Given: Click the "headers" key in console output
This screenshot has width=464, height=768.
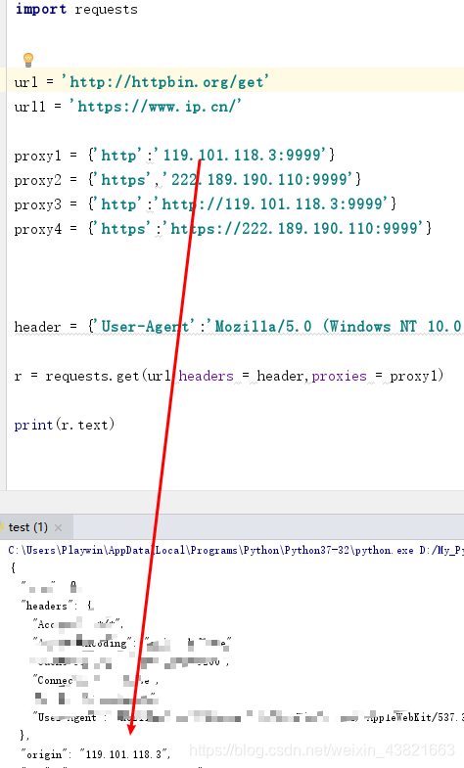Looking at the screenshot, I should pyautogui.click(x=47, y=606).
